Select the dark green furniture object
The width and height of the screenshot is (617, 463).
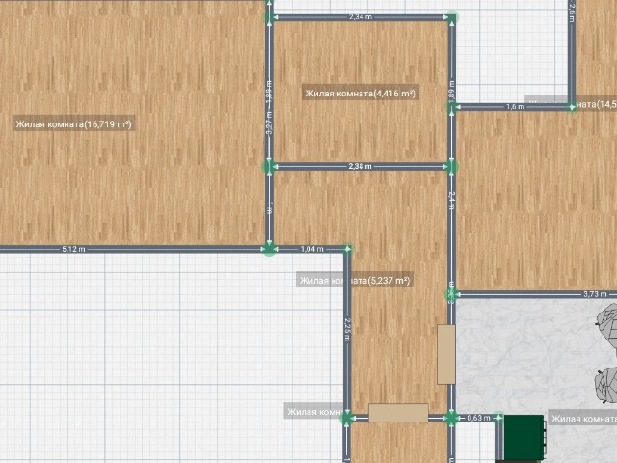pos(523,437)
